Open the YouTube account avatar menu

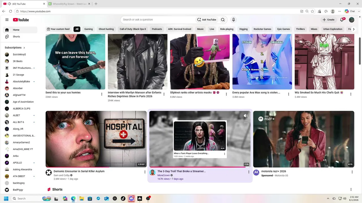(x=352, y=20)
